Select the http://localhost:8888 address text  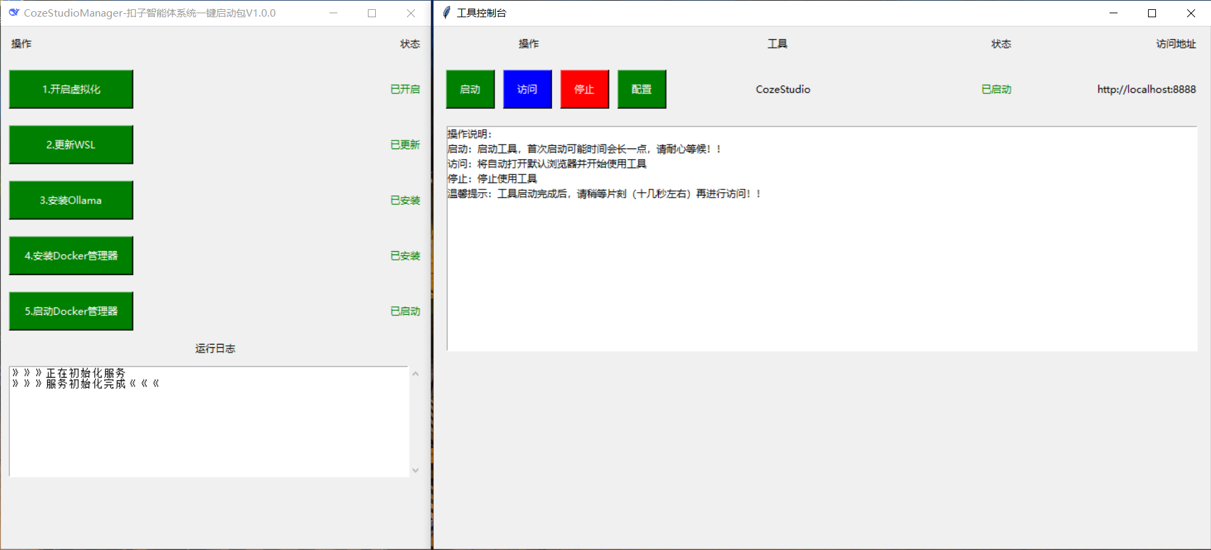click(x=1147, y=89)
